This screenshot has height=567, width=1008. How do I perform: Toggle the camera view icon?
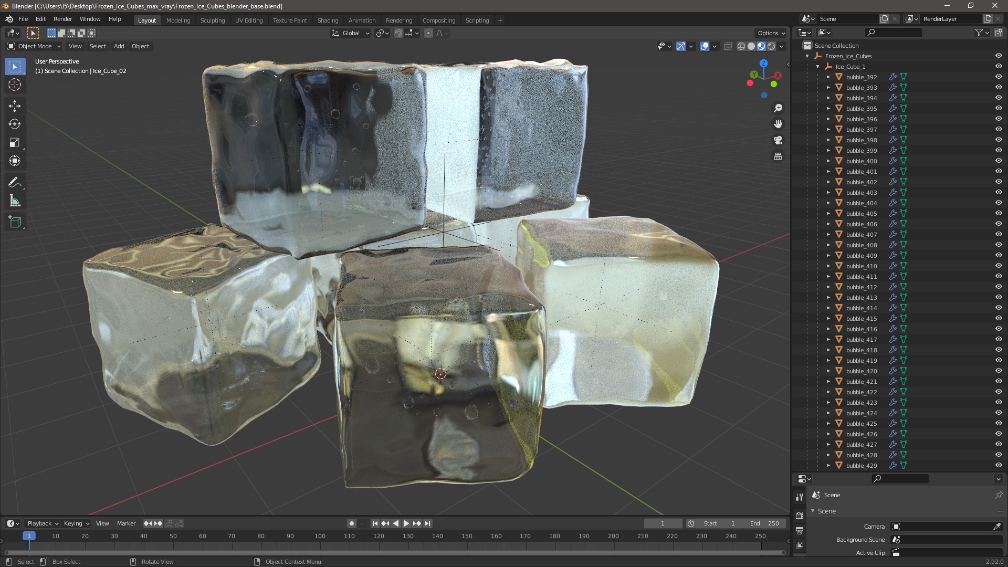pyautogui.click(x=778, y=140)
